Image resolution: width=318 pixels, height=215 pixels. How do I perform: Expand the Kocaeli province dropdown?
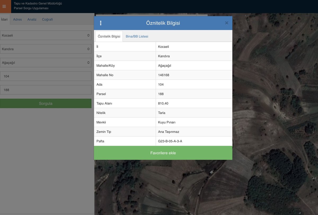(46, 35)
